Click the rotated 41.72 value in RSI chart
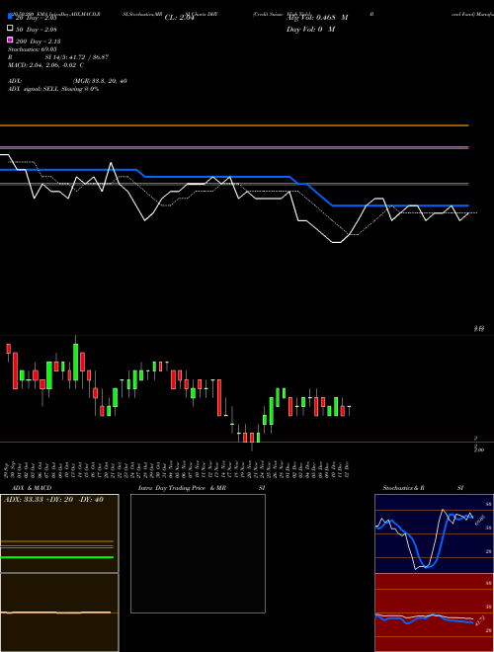 [479, 621]
